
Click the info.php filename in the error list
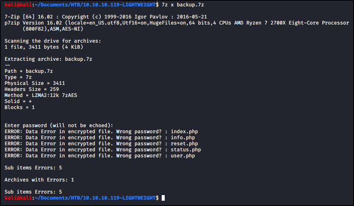(x=182, y=138)
